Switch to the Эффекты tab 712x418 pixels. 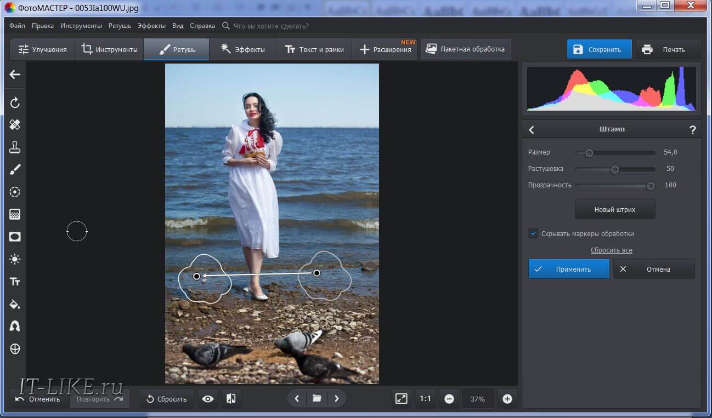242,49
